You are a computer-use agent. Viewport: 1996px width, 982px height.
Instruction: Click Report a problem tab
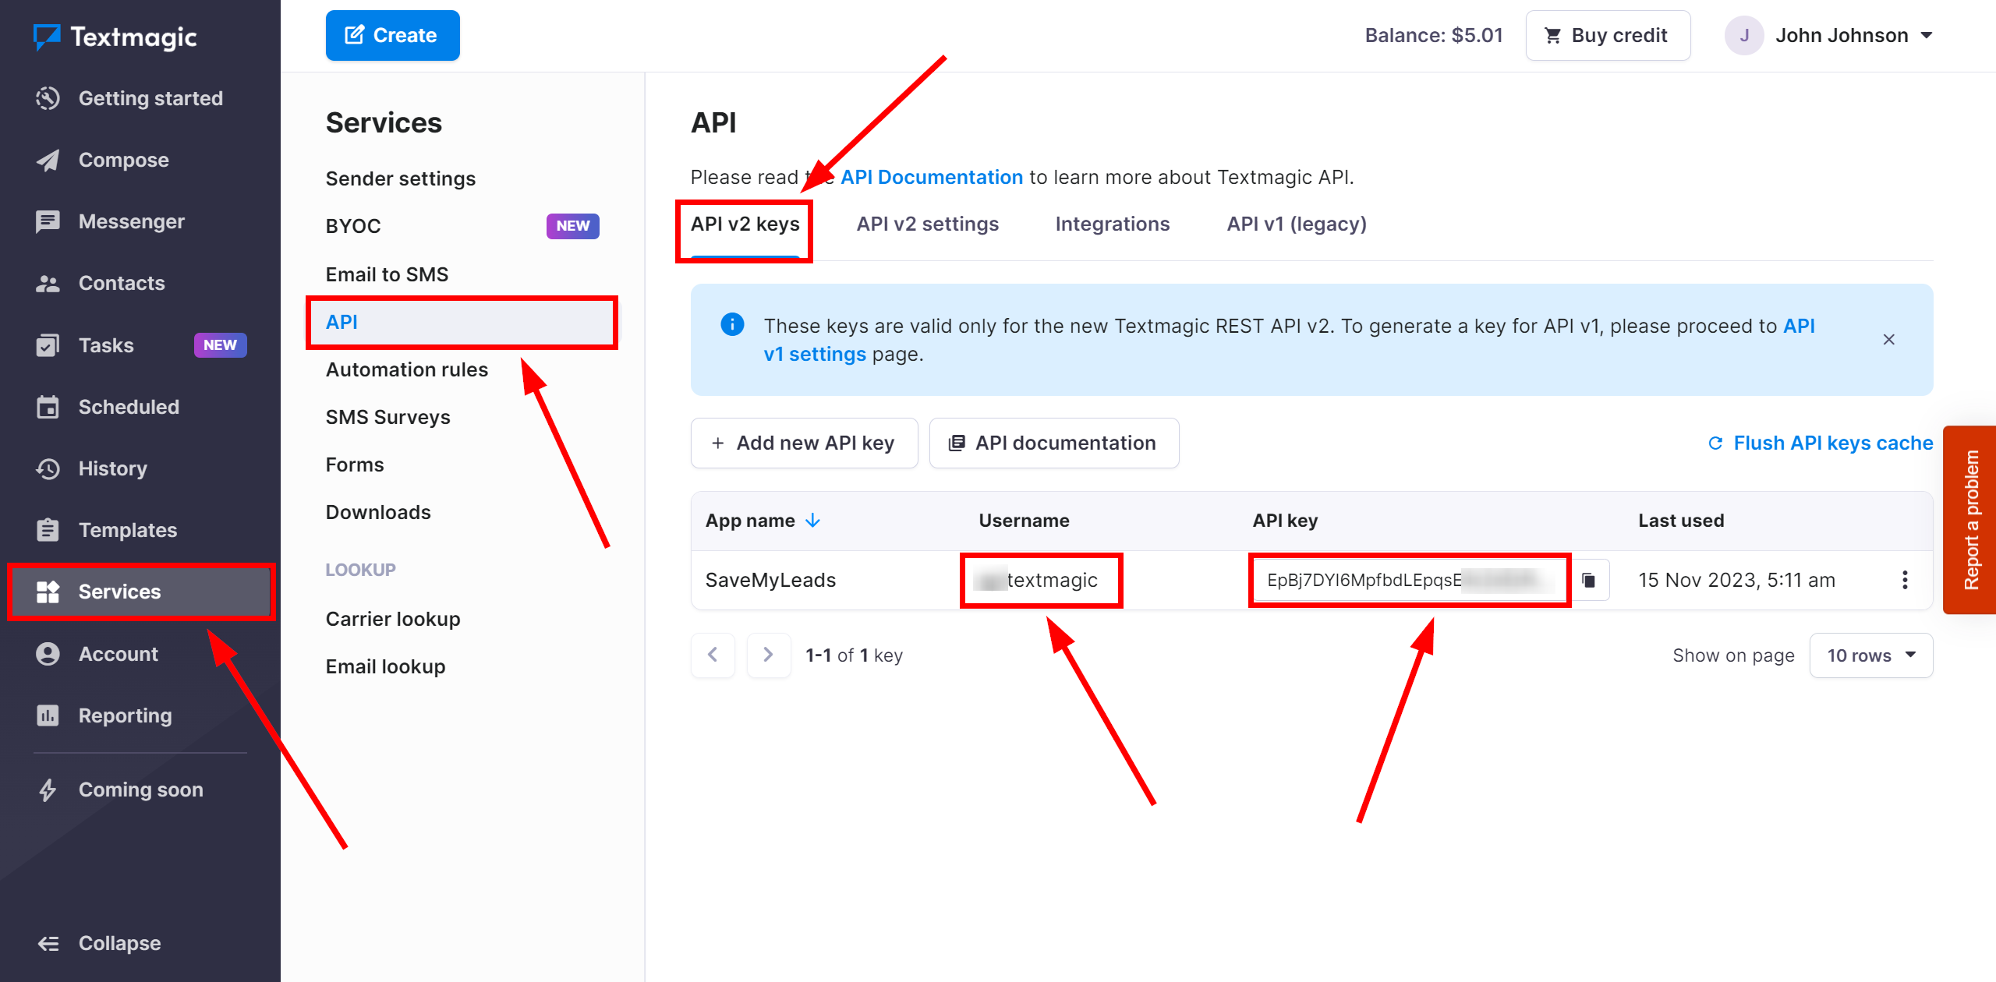pos(1970,520)
